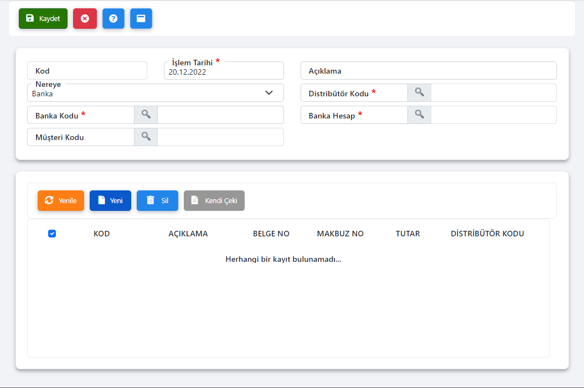
Task: Refresh the list with Yenile button
Action: tap(61, 200)
